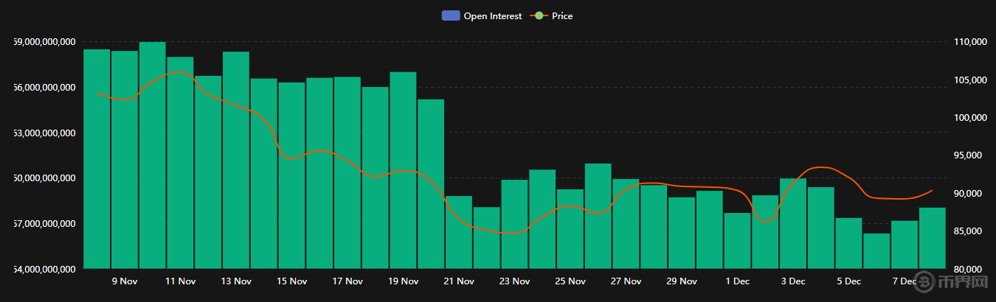Click the Open Interest legend color swatch

pyautogui.click(x=450, y=15)
